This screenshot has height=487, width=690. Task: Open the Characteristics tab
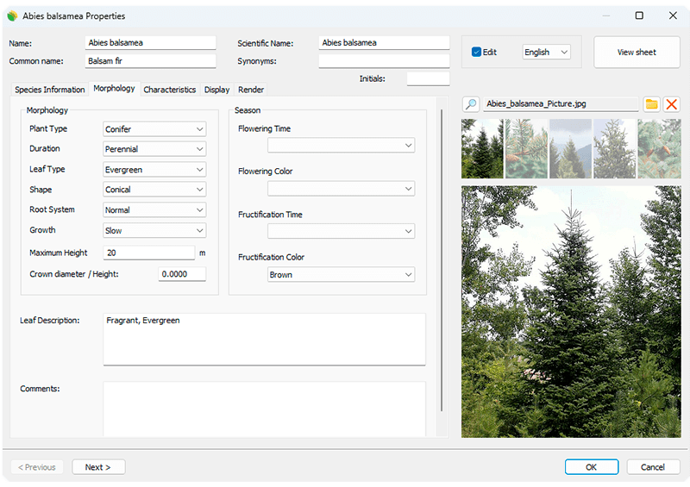[x=169, y=90]
